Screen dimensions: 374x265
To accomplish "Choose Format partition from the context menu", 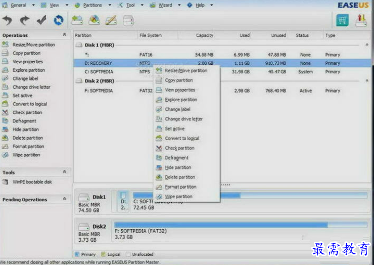I will 186,187.
